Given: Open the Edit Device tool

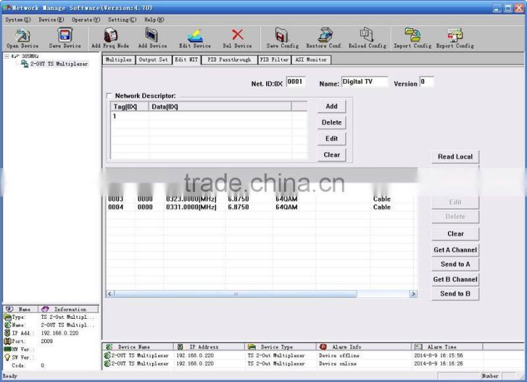Looking at the screenshot, I should coord(194,38).
